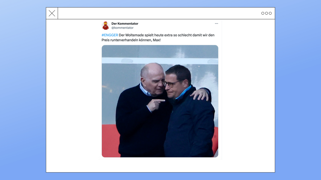The height and width of the screenshot is (180, 321).
Task: Click the stadium emblem on the photo's white band
Action: point(127,61)
